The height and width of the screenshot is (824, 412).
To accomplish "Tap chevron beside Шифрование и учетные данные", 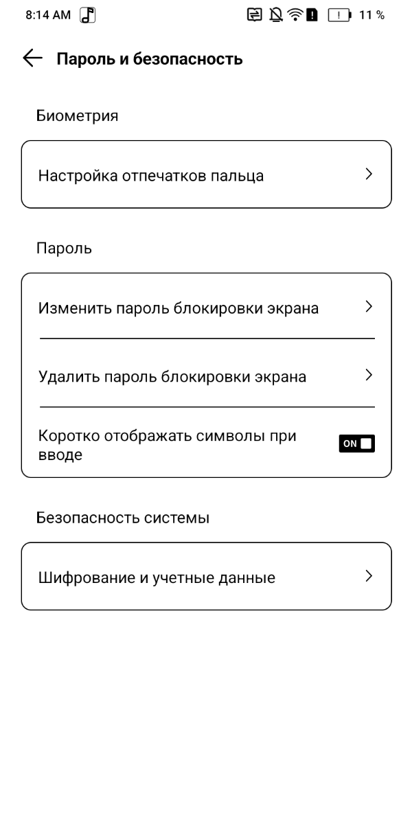I will click(x=369, y=576).
